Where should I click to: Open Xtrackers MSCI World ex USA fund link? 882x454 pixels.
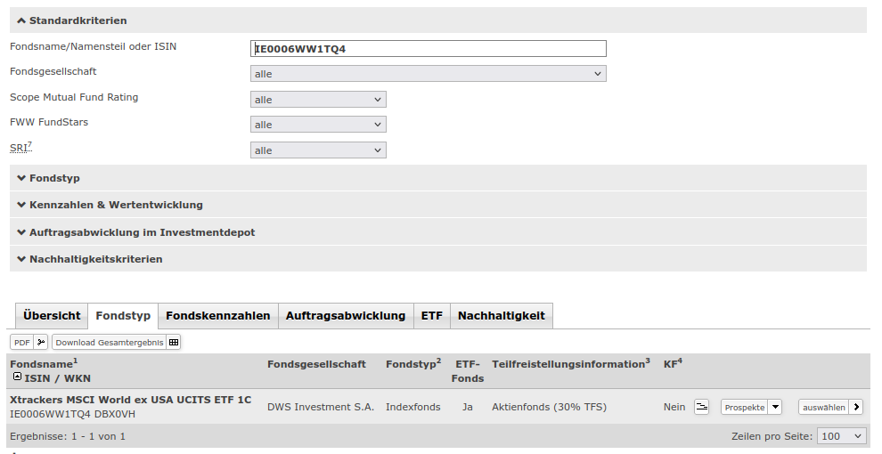pos(130,400)
